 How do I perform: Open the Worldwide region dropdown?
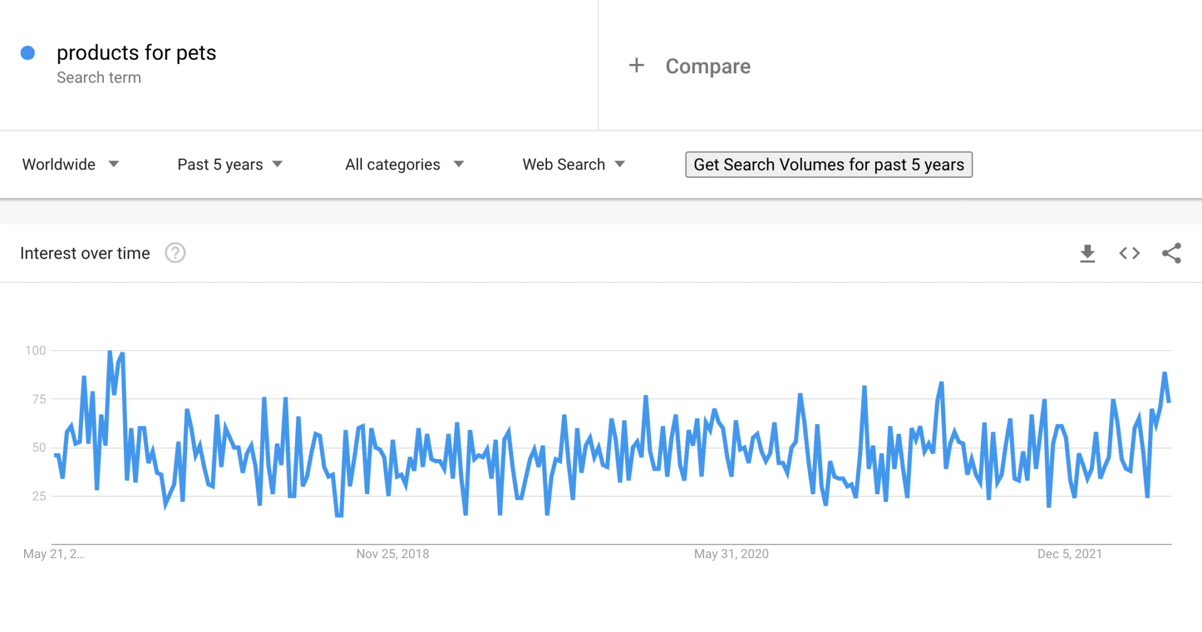point(70,164)
